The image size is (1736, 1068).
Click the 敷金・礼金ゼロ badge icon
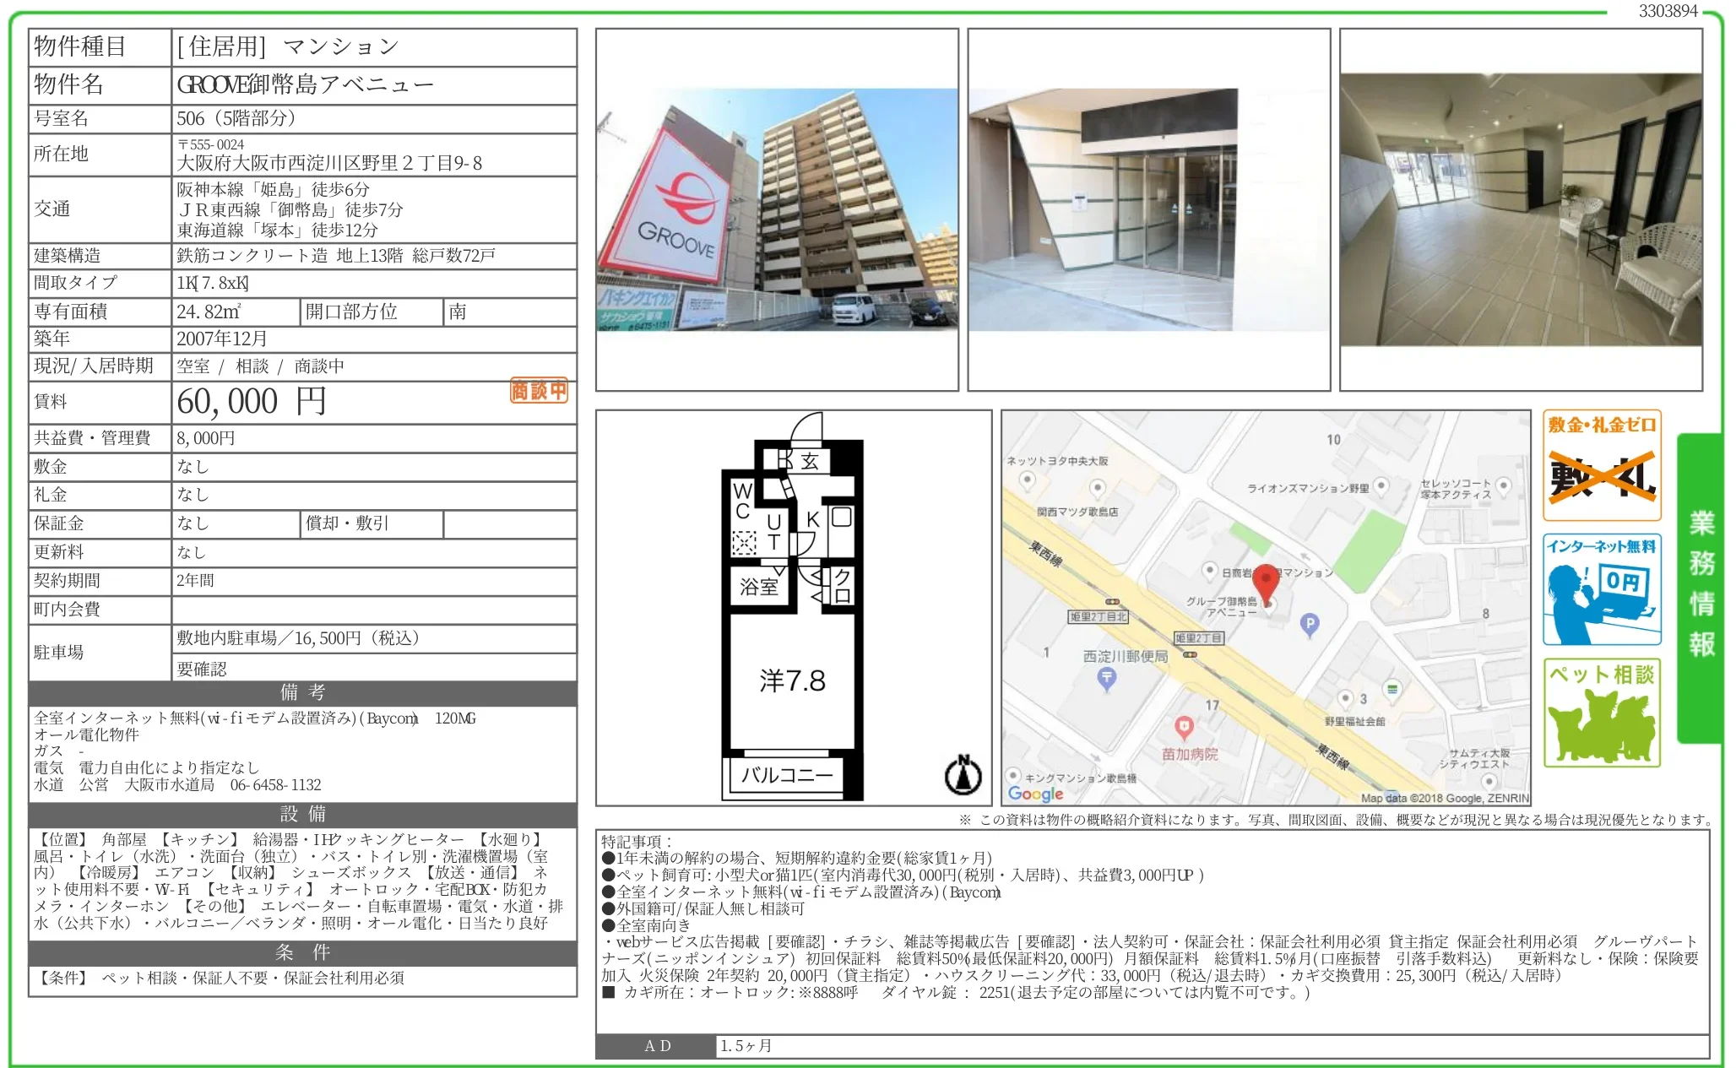click(x=1601, y=464)
